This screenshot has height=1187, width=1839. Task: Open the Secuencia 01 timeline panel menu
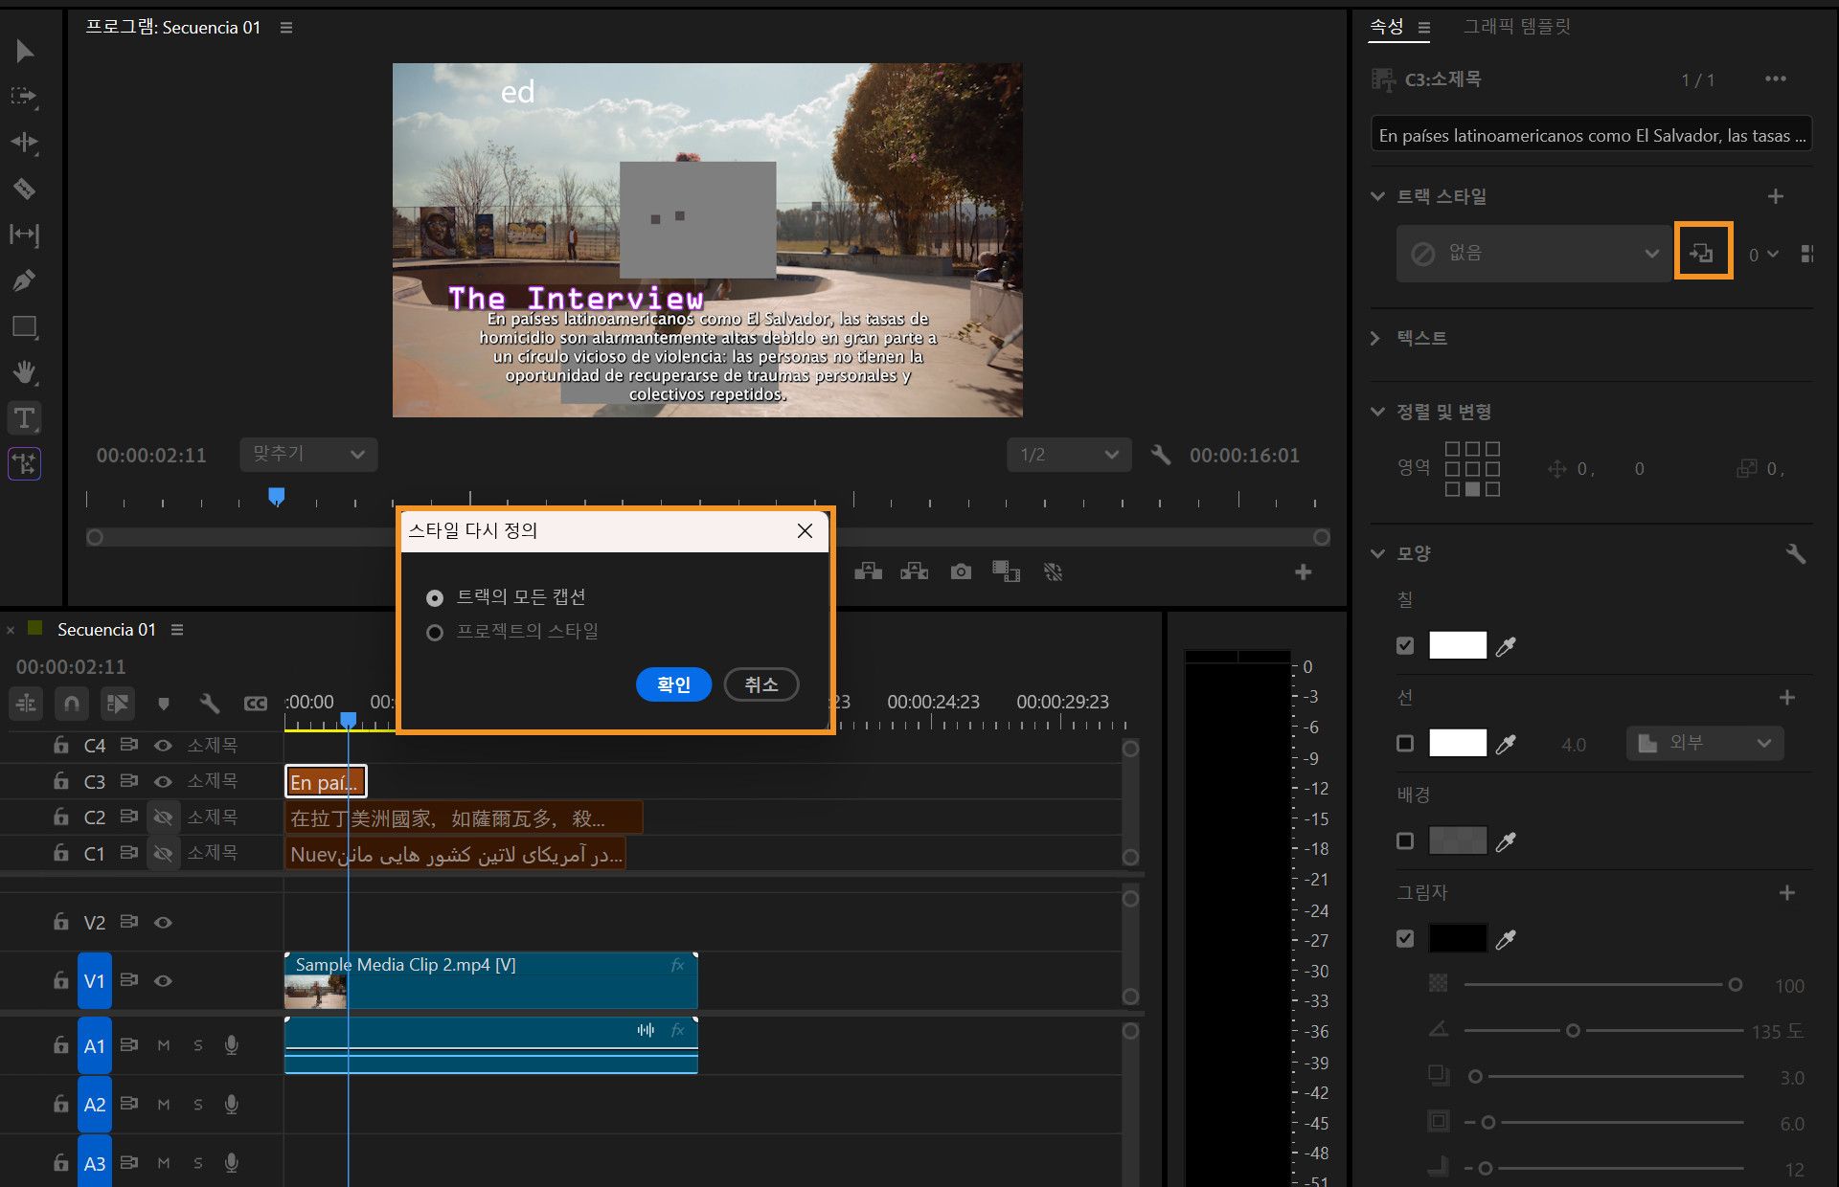(x=177, y=630)
